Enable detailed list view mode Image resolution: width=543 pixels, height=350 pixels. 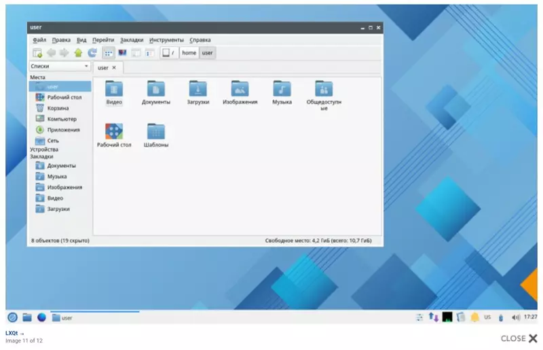(149, 52)
